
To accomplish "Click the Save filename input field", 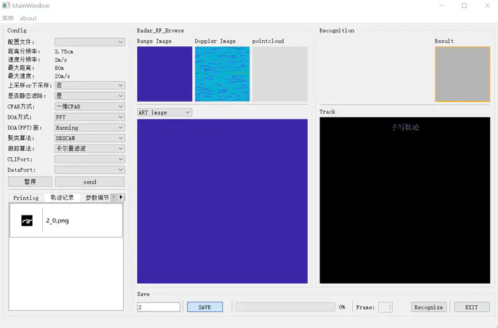I will 158,307.
